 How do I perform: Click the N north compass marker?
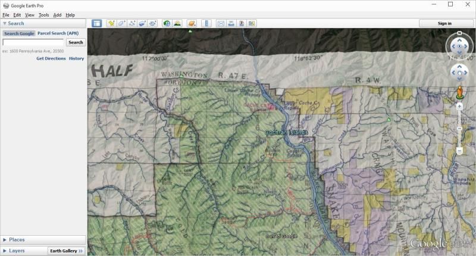(x=459, y=33)
